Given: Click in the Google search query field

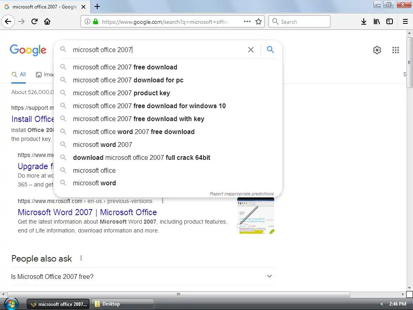Looking at the screenshot, I should pyautogui.click(x=158, y=50).
